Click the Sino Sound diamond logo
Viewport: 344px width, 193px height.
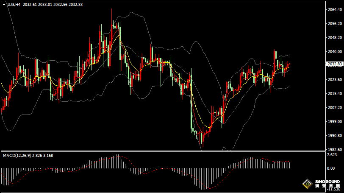point(308,184)
